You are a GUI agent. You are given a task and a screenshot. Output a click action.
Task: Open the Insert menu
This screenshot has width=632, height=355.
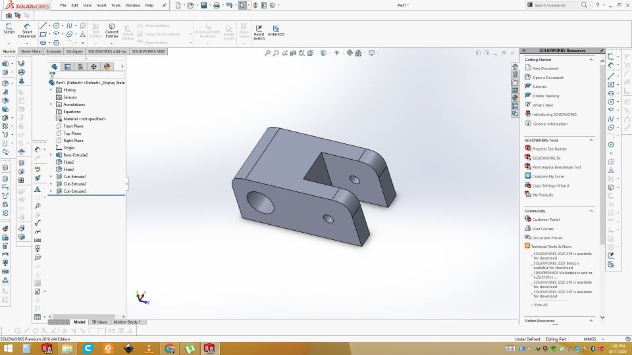click(101, 5)
